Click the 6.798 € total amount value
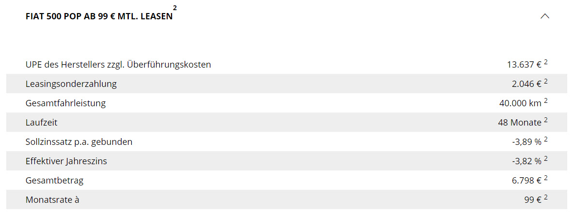Screen dimensions: 573x212 coord(526,181)
